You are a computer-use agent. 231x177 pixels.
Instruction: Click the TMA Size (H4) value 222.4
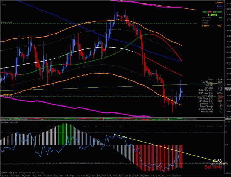click(x=220, y=93)
